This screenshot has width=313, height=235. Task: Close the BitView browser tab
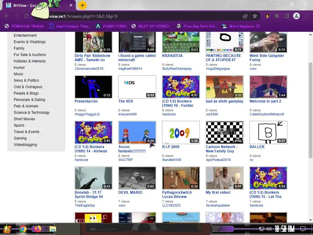tap(71, 6)
